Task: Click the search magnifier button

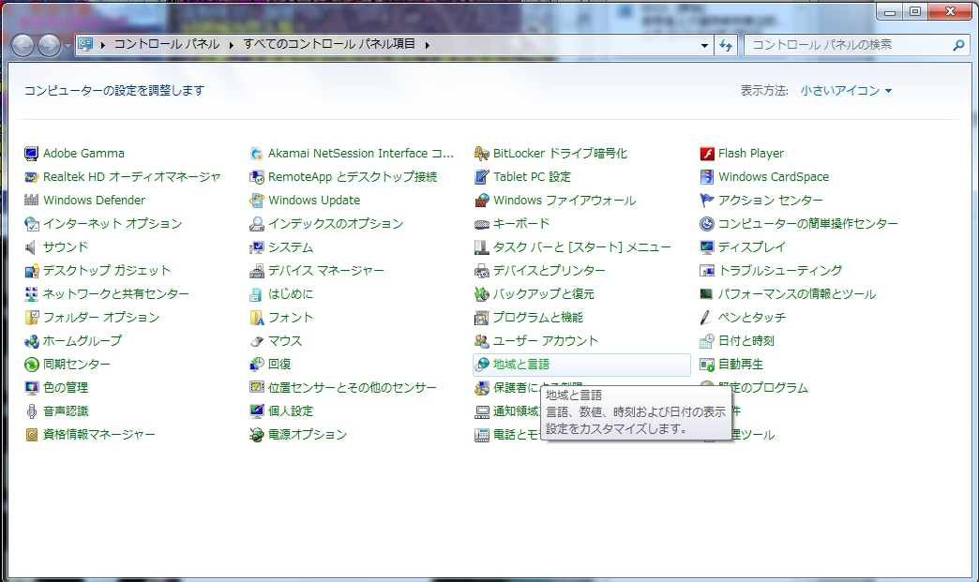Action: coord(958,45)
